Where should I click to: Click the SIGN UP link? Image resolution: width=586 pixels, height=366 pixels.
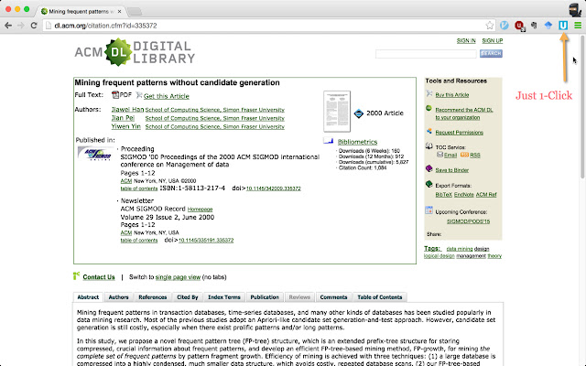pyautogui.click(x=493, y=40)
